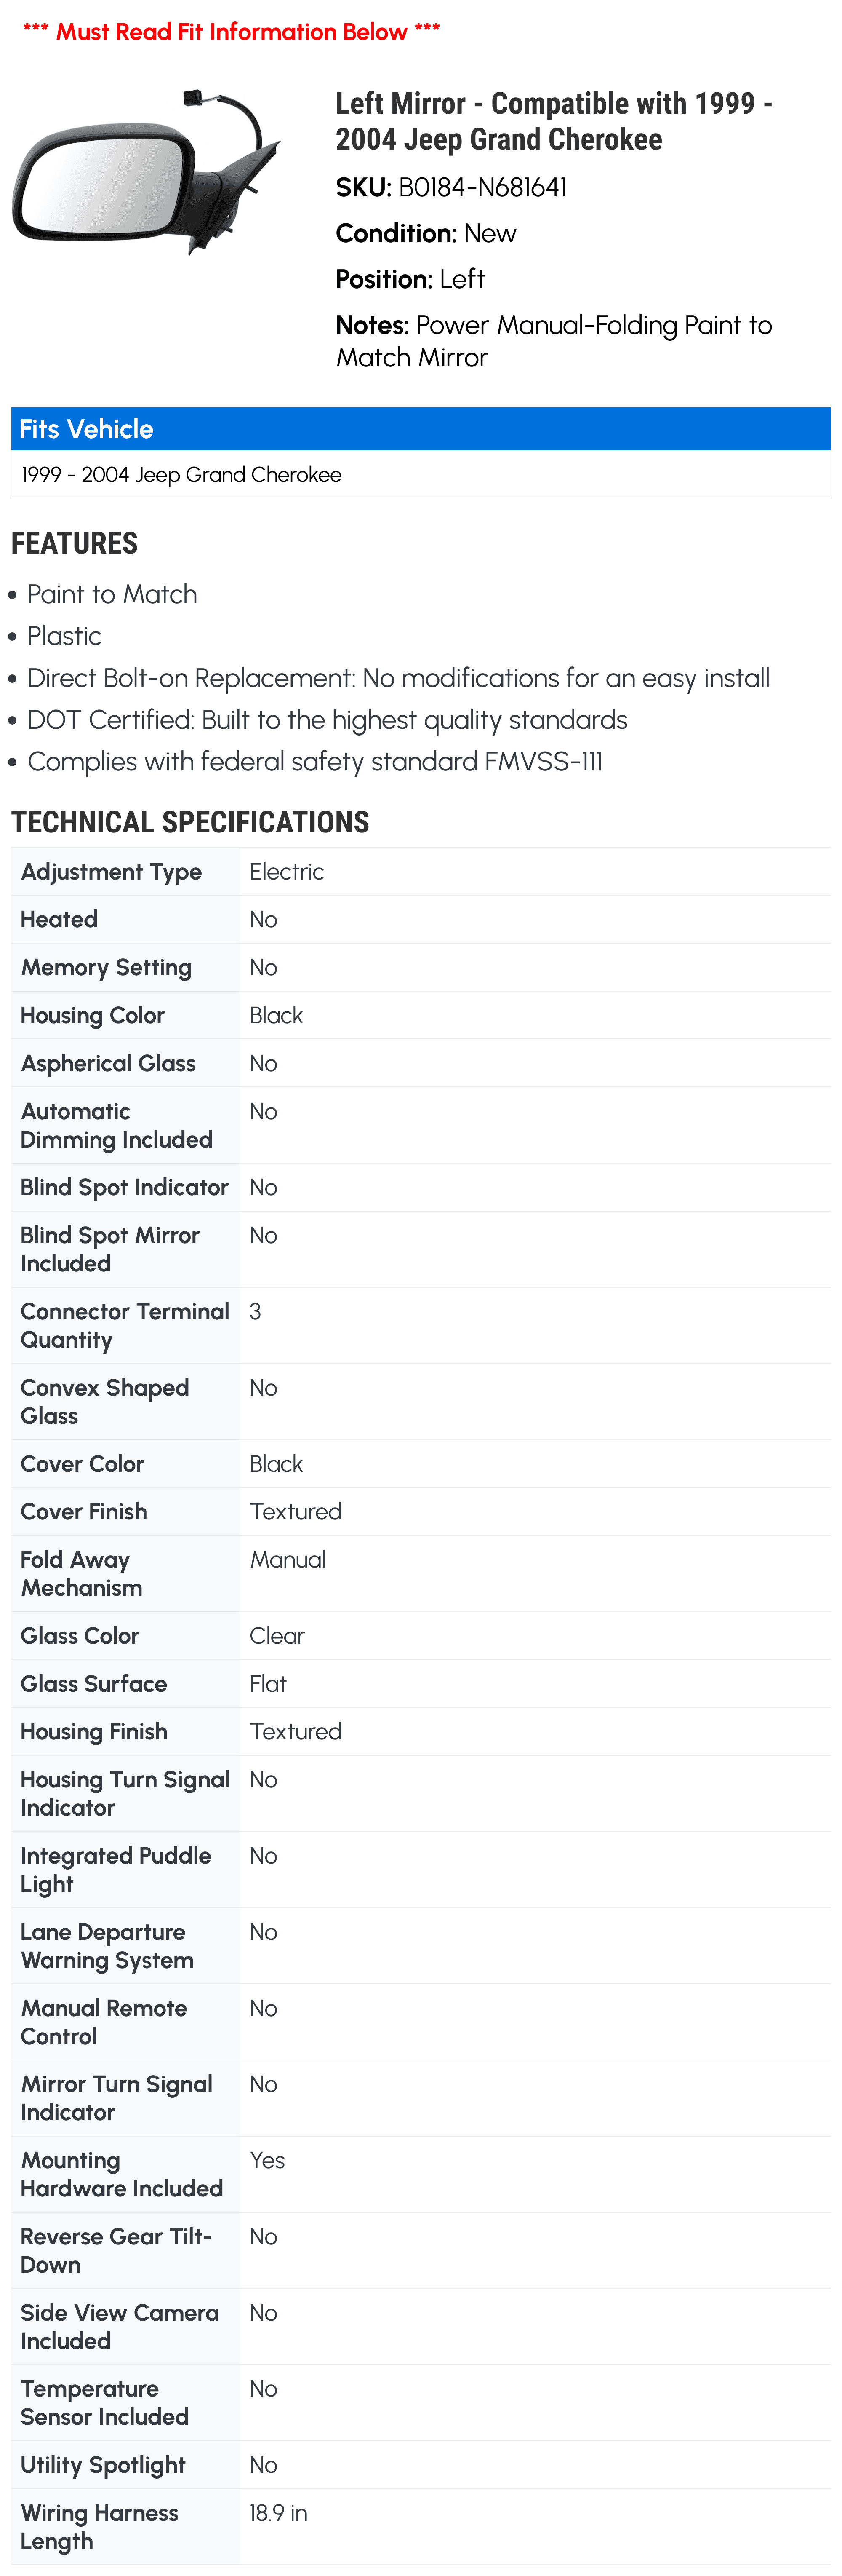842x2576 pixels.
Task: Click the TECHNICAL SPECIFICATIONS heading
Action: click(x=190, y=822)
